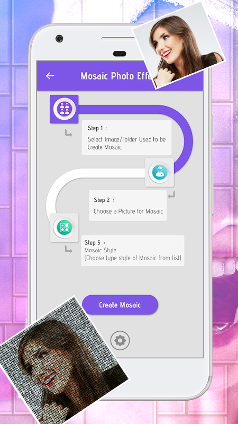Screen dimensions: 238x424
Task: Click the arrow next to Step 1
Action: tap(69, 133)
